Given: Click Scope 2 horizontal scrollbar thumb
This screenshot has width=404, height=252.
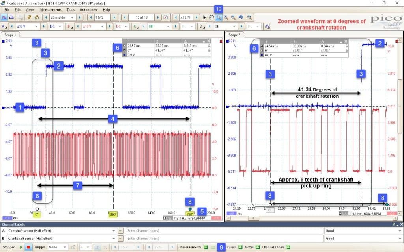Looking at the screenshot, I should [254, 218].
